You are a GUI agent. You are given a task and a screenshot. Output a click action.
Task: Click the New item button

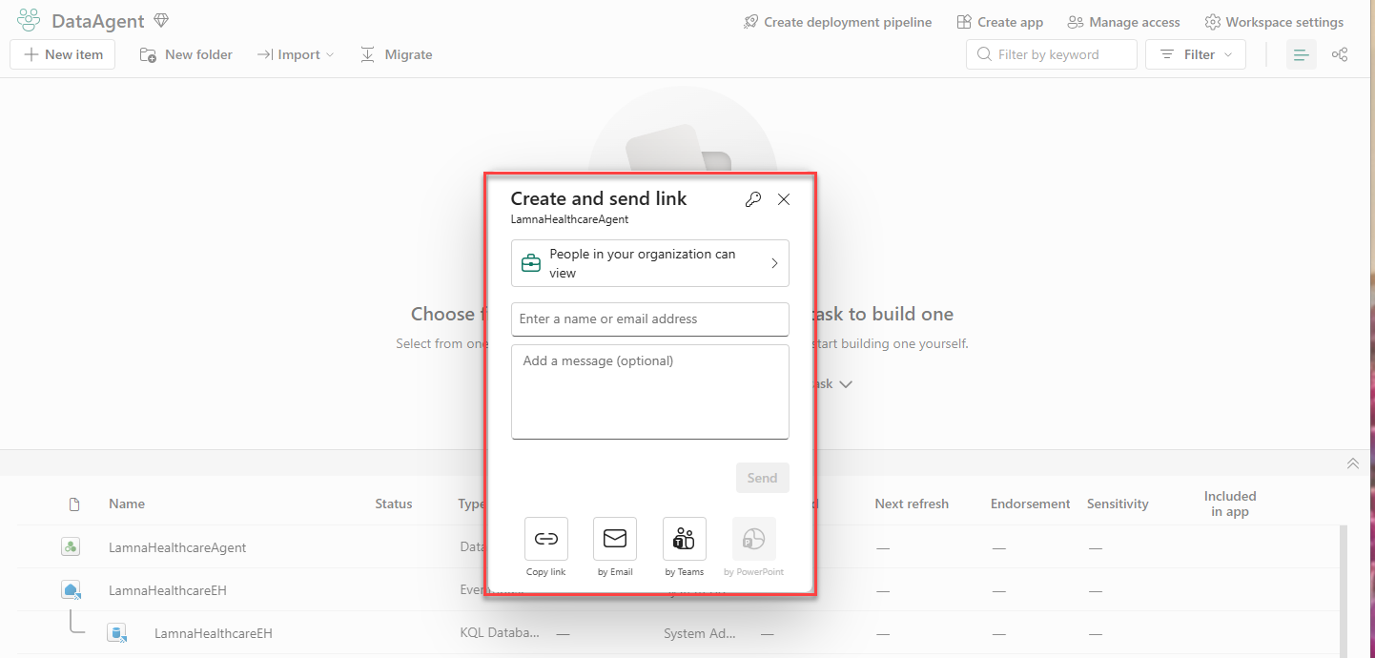[x=63, y=54]
